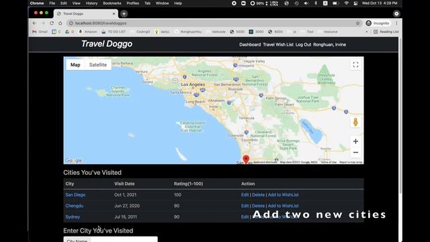This screenshot has width=430, height=242.
Task: Open the Profiles menu
Action: click(133, 3)
